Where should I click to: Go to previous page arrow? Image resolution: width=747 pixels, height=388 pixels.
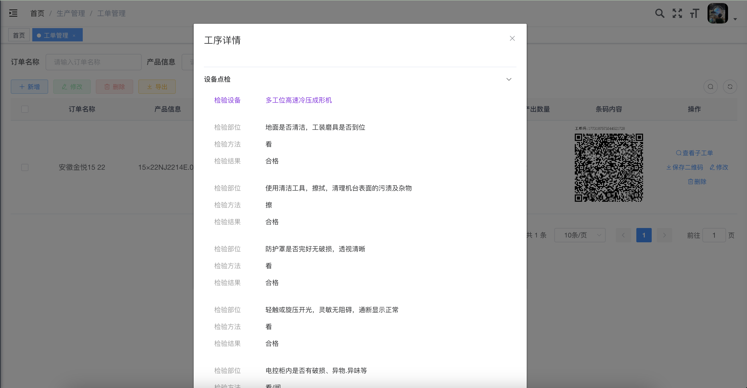click(x=623, y=235)
